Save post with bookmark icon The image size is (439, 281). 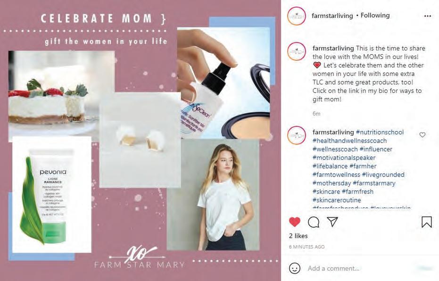pos(426,222)
